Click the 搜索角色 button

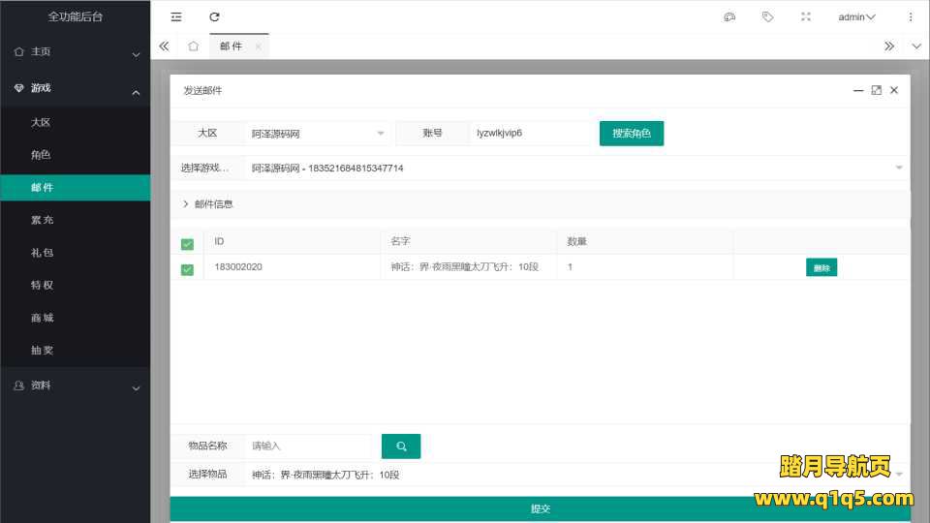point(631,134)
